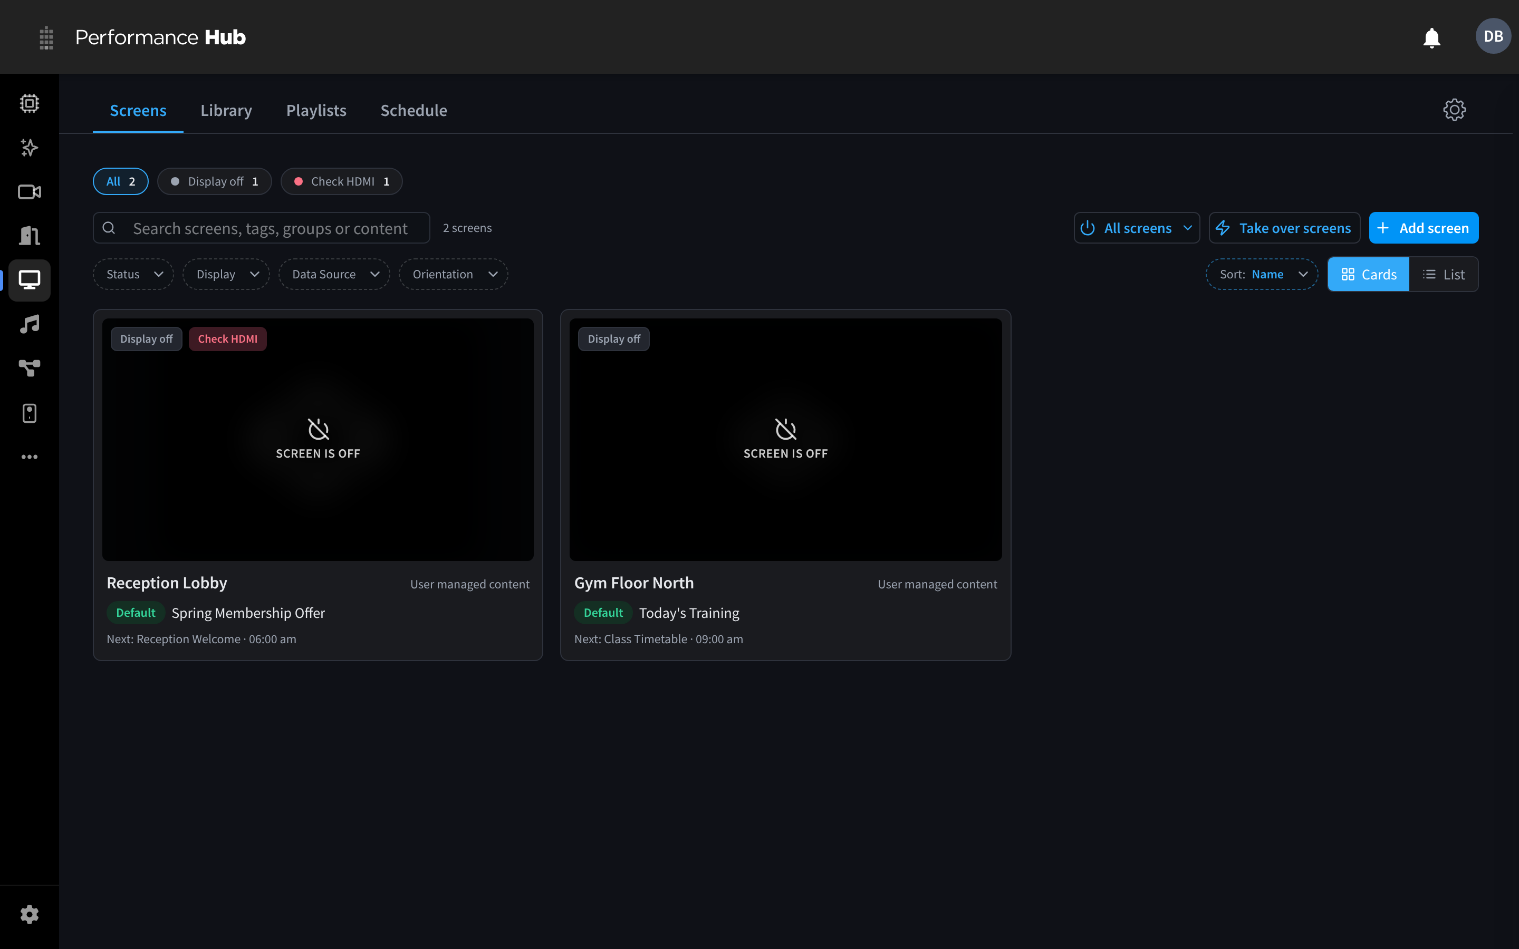Select the monitor screens icon in sidebar

[30, 280]
